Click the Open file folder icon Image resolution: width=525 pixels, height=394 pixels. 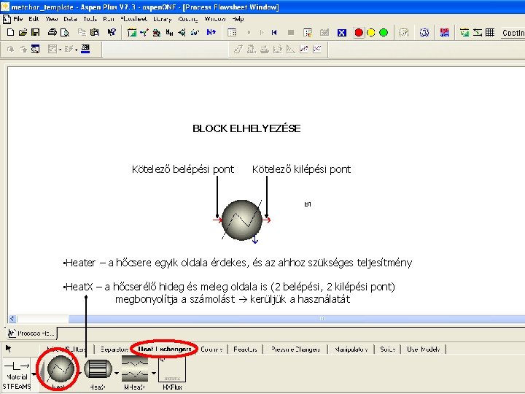pyautogui.click(x=23, y=32)
